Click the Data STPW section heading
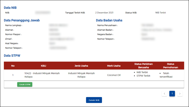Image resolution: width=189 pixels, height=107 pixels. (x=12, y=55)
